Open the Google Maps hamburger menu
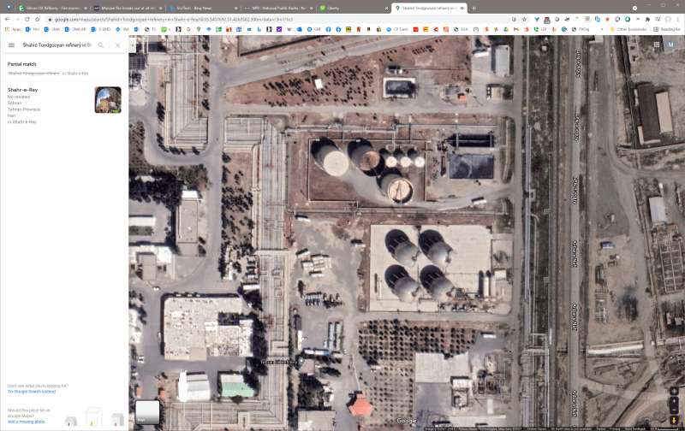The image size is (685, 431). click(12, 45)
